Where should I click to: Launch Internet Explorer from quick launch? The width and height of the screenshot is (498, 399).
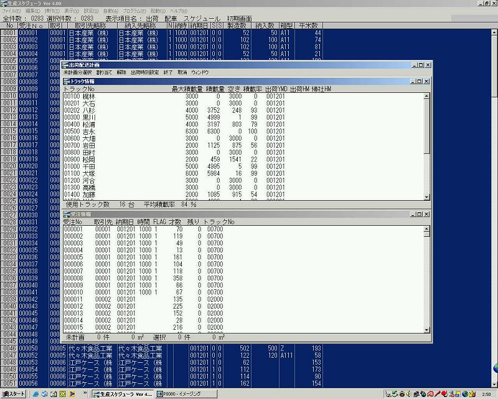35,394
